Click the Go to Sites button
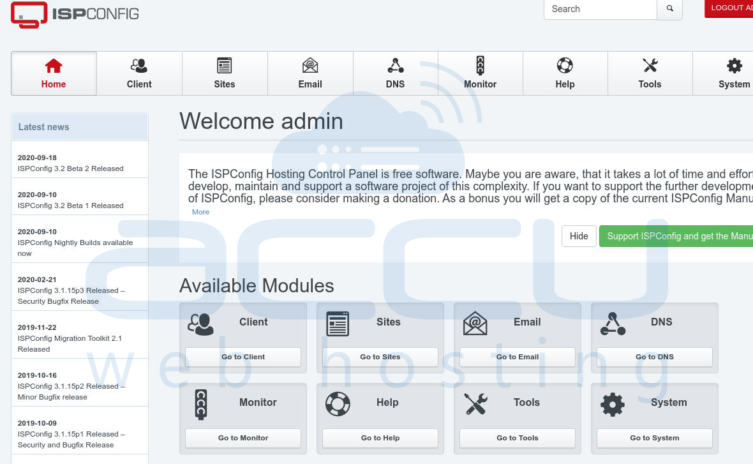The height and width of the screenshot is (464, 753). [x=380, y=357]
